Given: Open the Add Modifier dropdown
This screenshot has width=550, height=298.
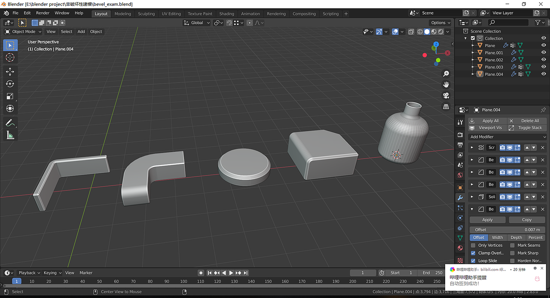Looking at the screenshot, I should pos(507,137).
